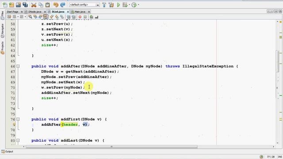Open the editor document list dropdown

(x=276, y=11)
